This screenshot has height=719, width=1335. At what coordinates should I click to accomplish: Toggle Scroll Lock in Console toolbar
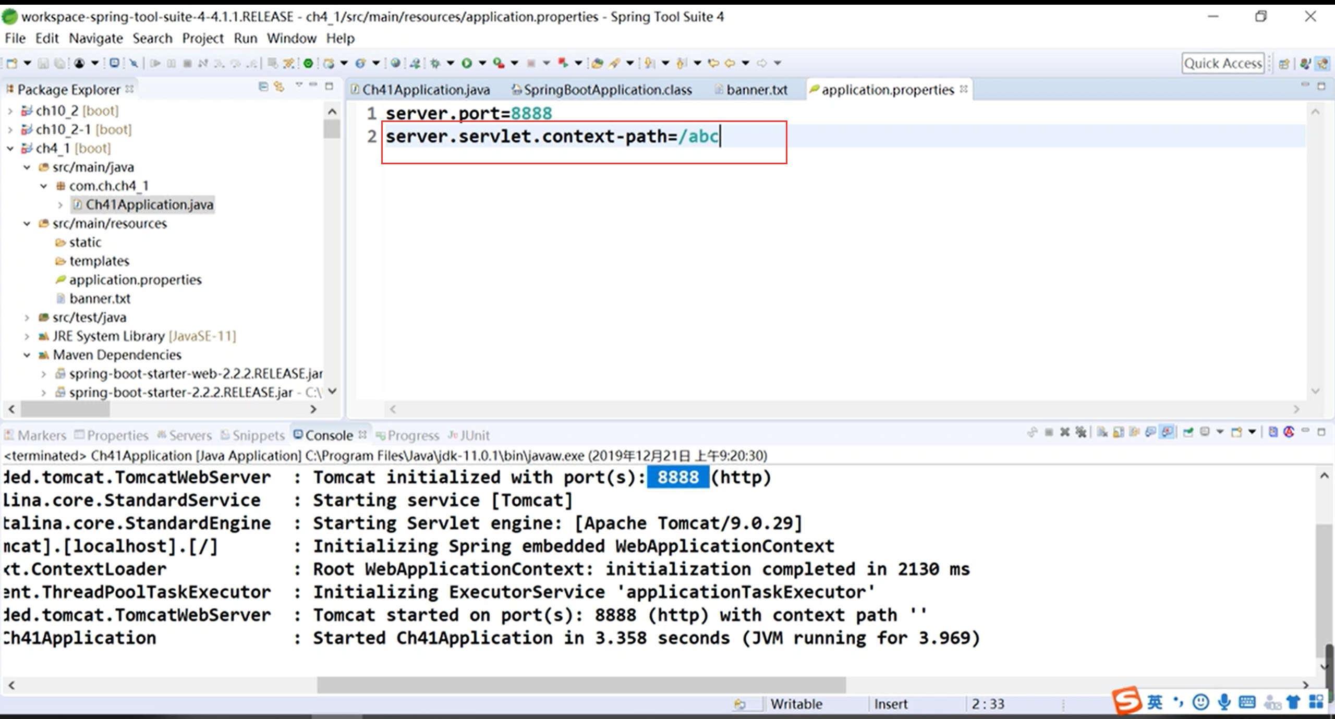1119,432
